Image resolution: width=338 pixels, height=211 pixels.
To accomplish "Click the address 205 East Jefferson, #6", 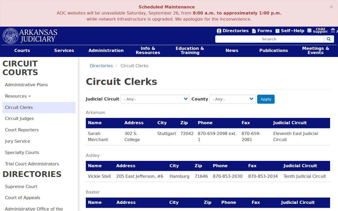I will (140, 176).
